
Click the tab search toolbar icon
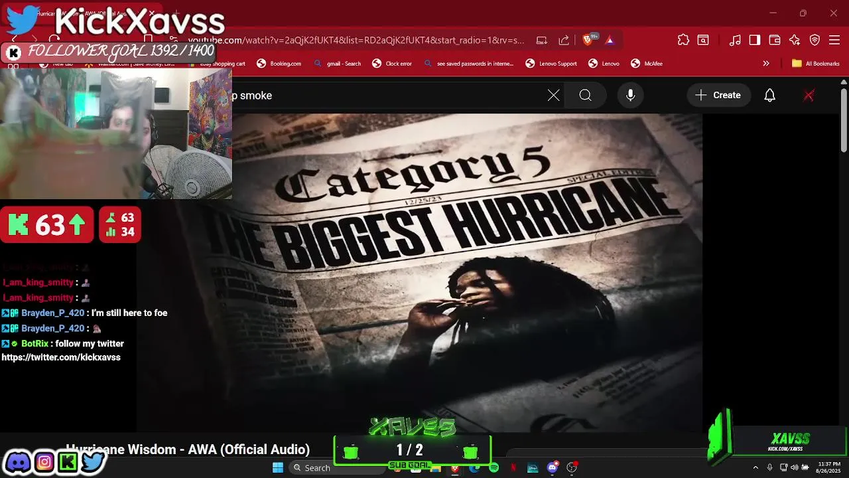[703, 40]
